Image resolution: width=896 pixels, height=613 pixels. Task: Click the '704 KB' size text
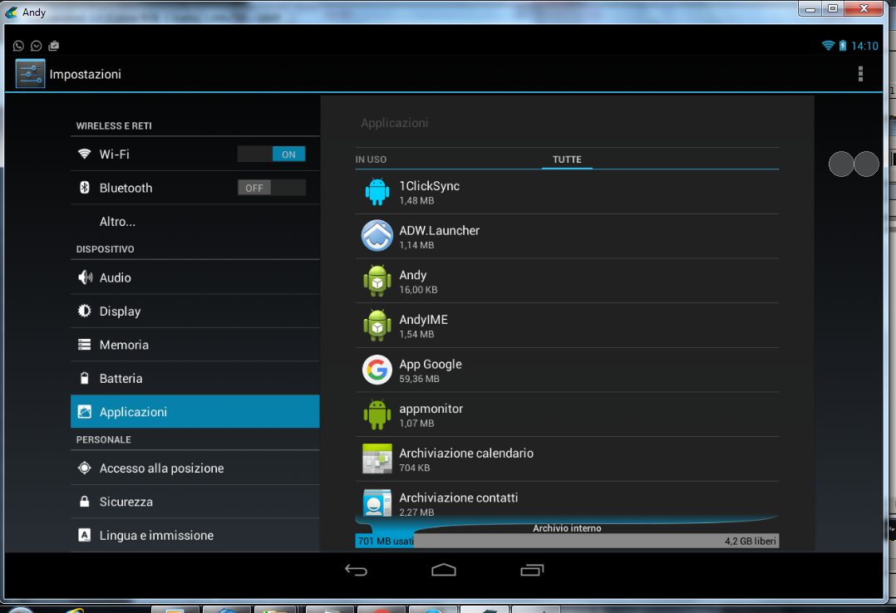(415, 468)
